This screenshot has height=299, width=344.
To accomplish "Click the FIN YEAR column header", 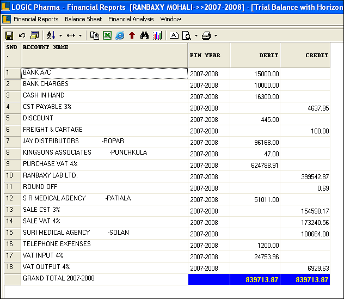I will [209, 55].
